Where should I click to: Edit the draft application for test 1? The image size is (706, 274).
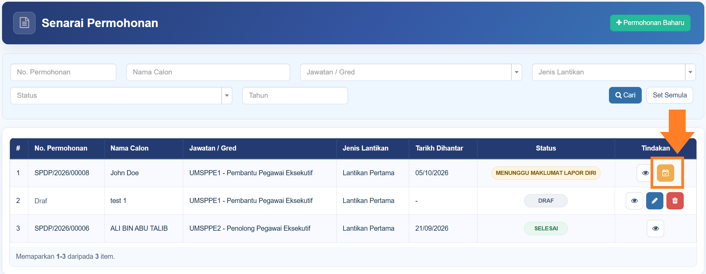(x=655, y=201)
